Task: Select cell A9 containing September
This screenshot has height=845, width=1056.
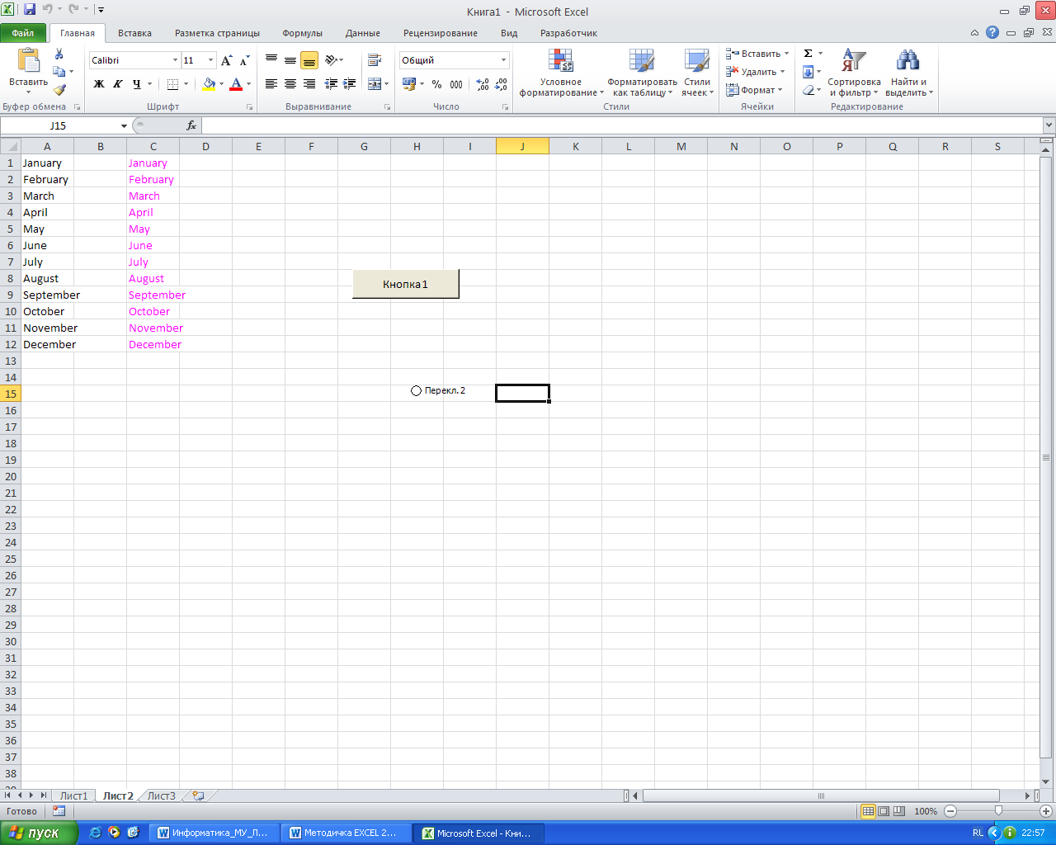Action: tap(47, 295)
